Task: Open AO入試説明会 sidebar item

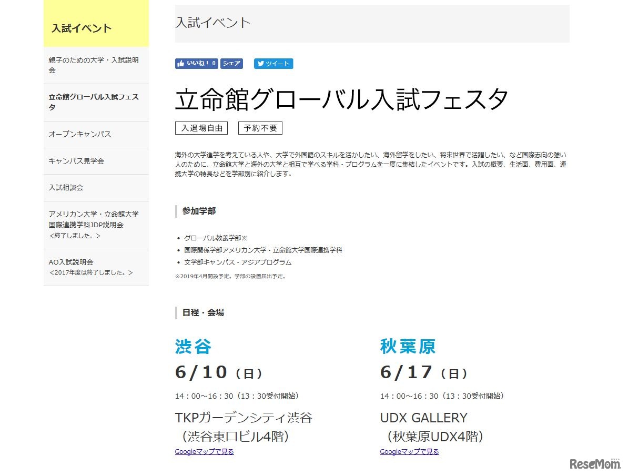Action: coord(96,267)
